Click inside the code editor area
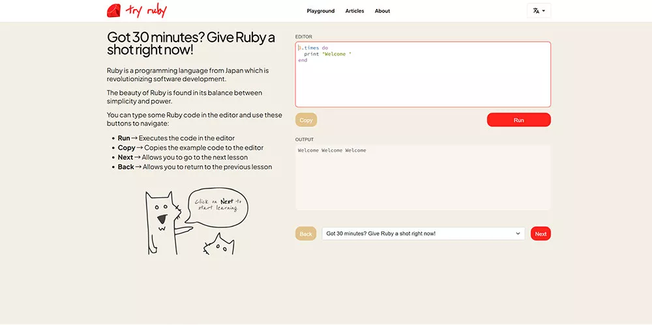 click(423, 74)
